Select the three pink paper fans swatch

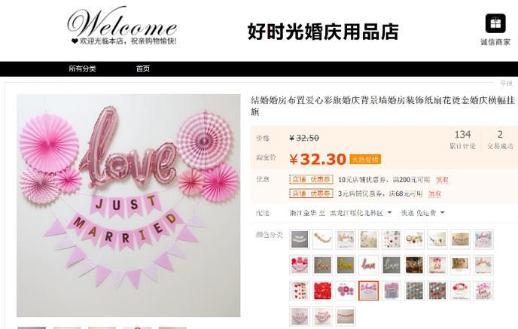coord(346,291)
